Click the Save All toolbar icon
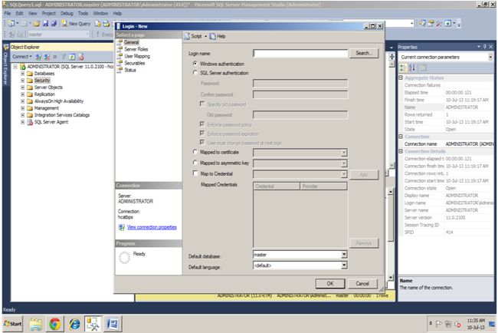This screenshot has width=498, height=333. [54, 24]
